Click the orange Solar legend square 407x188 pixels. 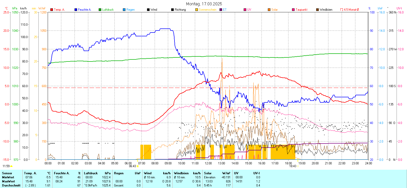click(269, 10)
